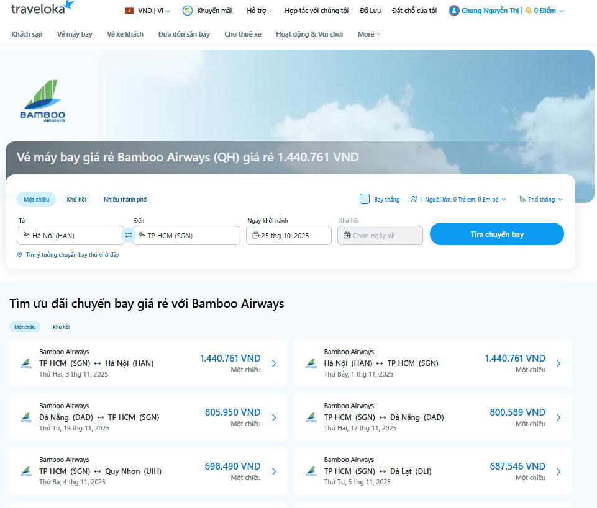The height and width of the screenshot is (508, 597).
Task: Open the Khách sạn menu item
Action: tap(27, 34)
